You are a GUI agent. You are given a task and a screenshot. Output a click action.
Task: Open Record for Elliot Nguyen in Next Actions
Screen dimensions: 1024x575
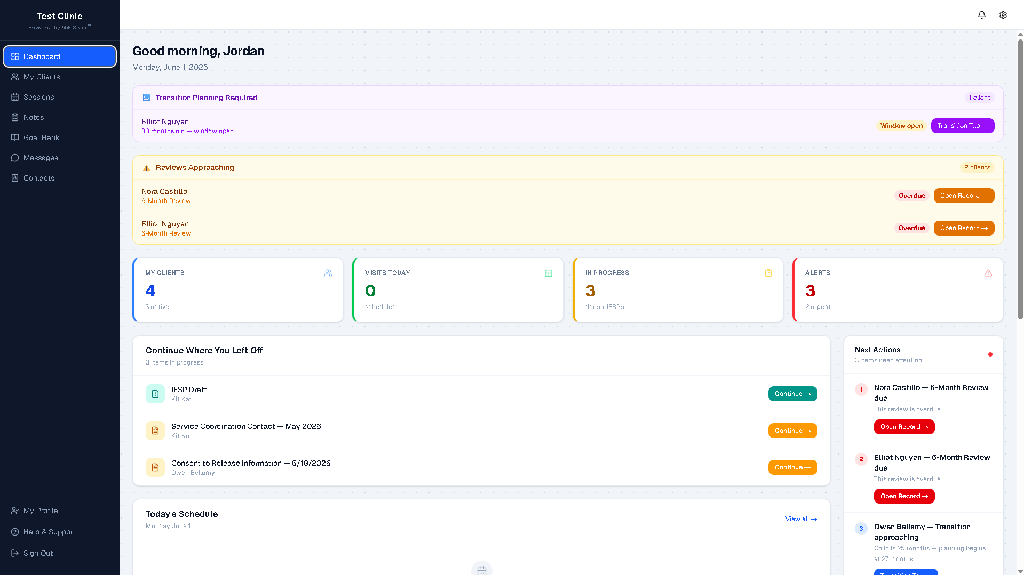click(x=904, y=496)
